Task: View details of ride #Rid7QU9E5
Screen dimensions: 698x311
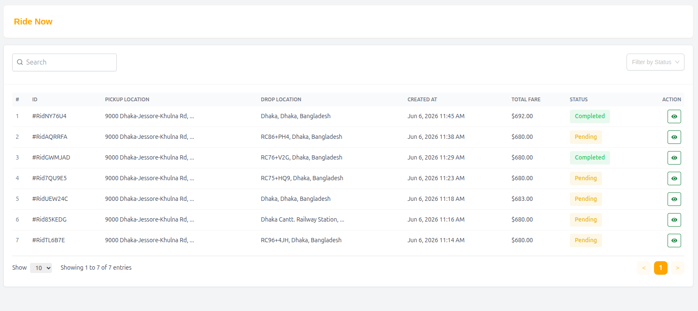Action: tap(674, 178)
